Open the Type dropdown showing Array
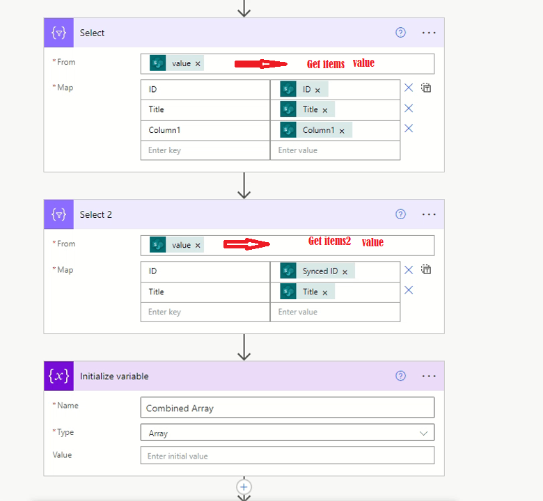 (288, 433)
